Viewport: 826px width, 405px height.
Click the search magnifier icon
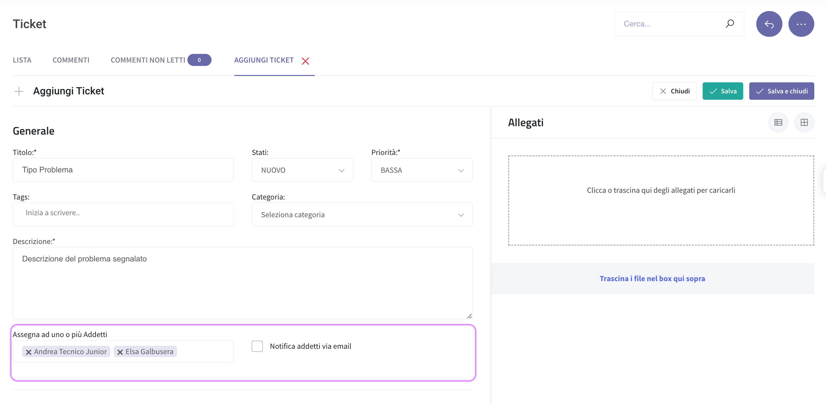click(730, 24)
